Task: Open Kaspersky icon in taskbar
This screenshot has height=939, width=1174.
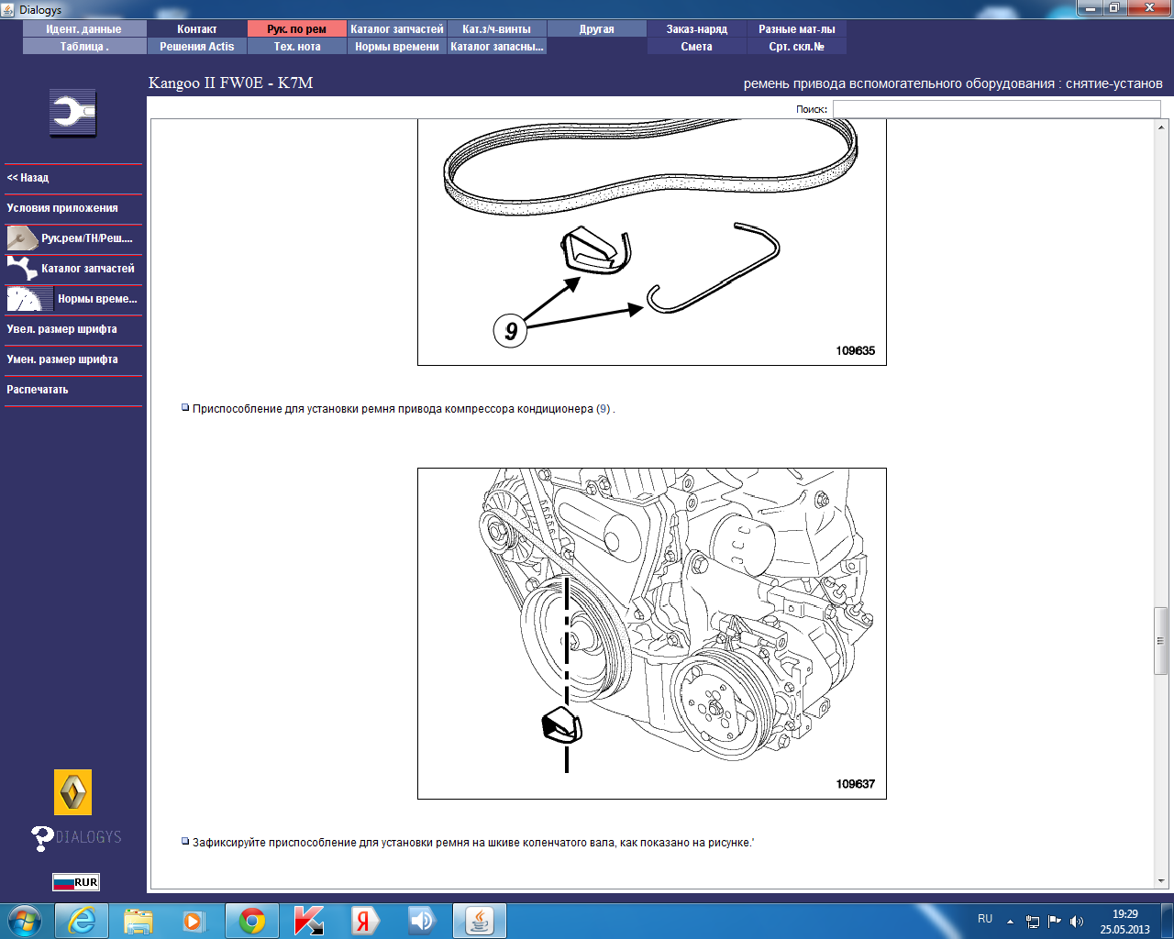Action: [308, 921]
